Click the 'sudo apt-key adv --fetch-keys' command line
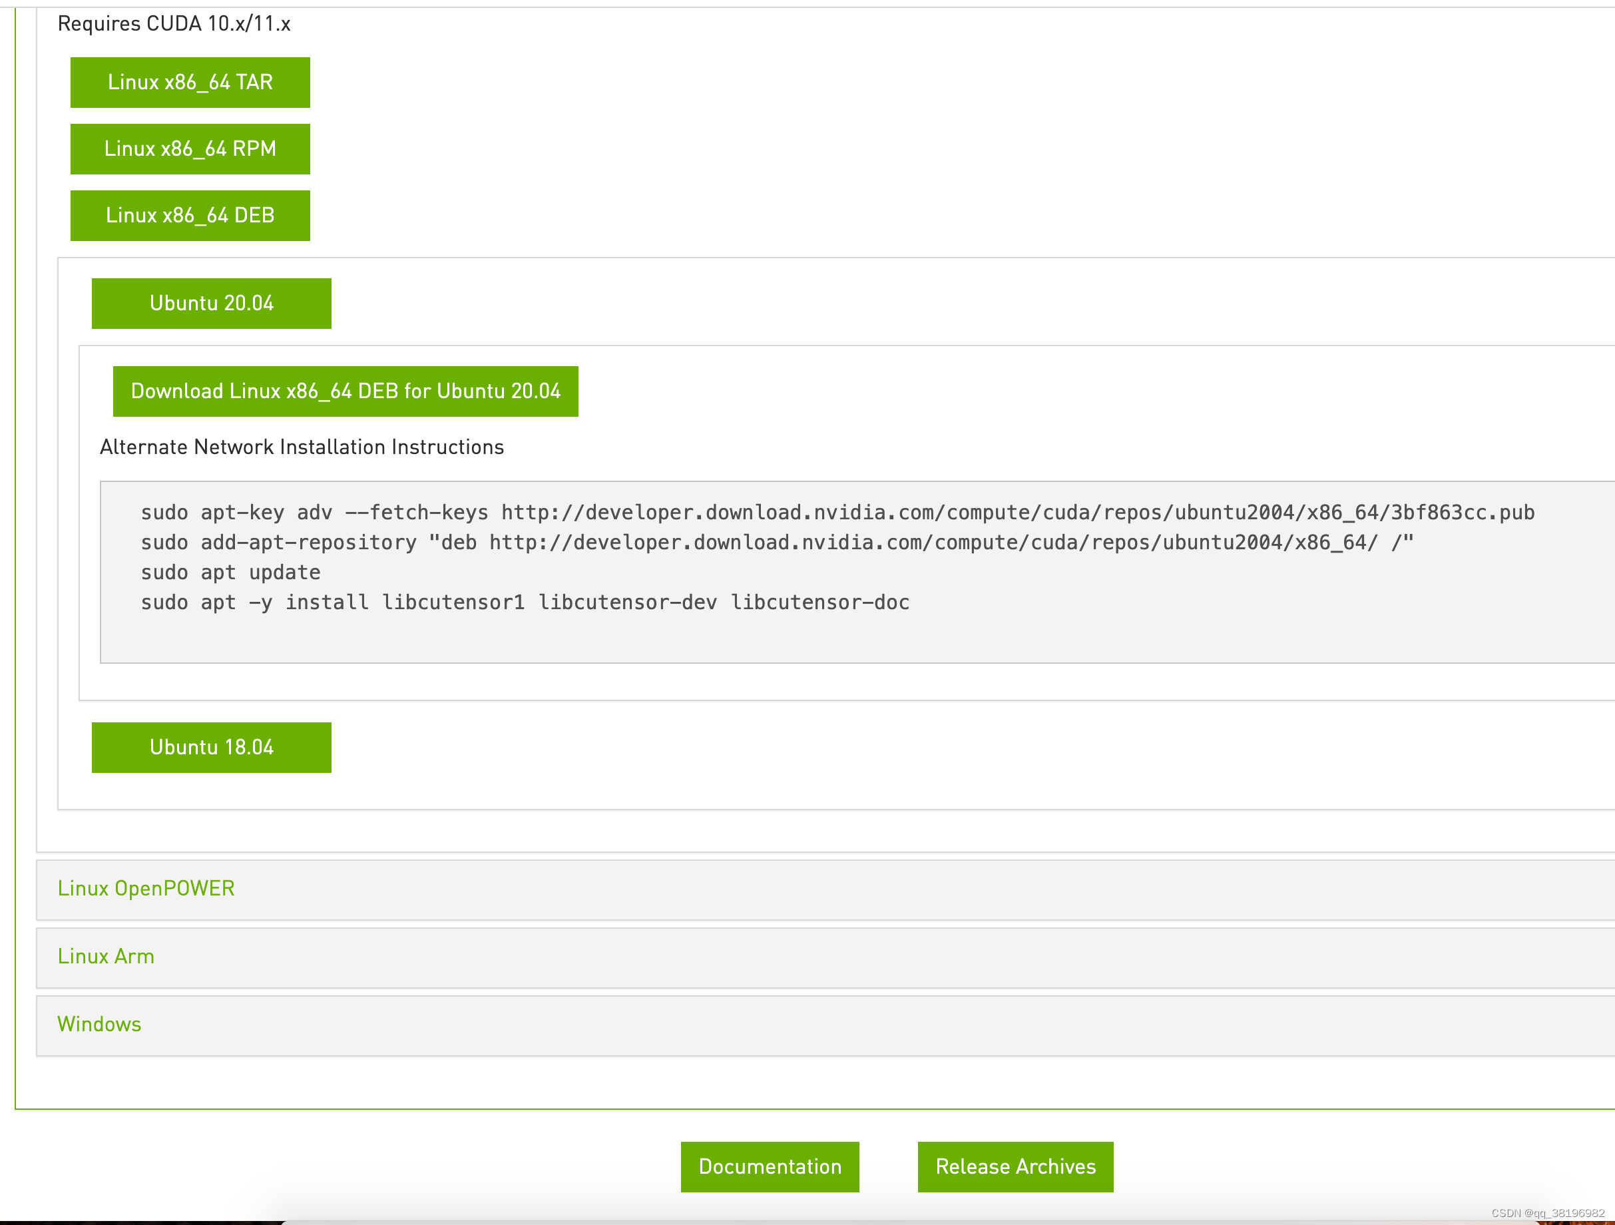 tap(837, 513)
